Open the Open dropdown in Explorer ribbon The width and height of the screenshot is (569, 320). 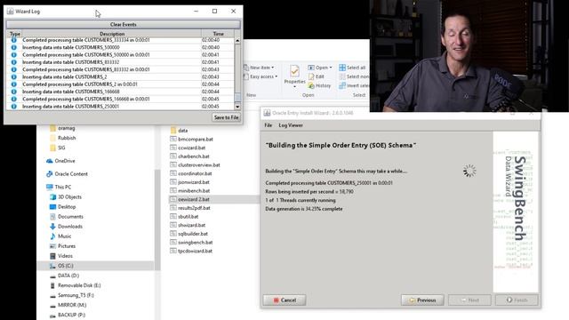tap(320, 68)
